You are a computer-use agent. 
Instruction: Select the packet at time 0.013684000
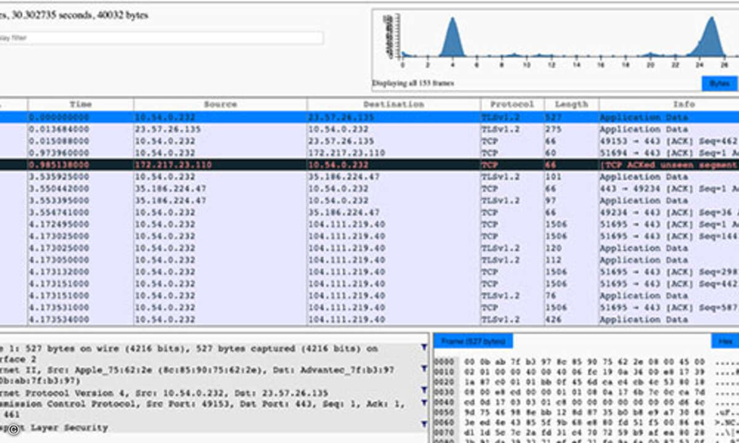pos(369,129)
